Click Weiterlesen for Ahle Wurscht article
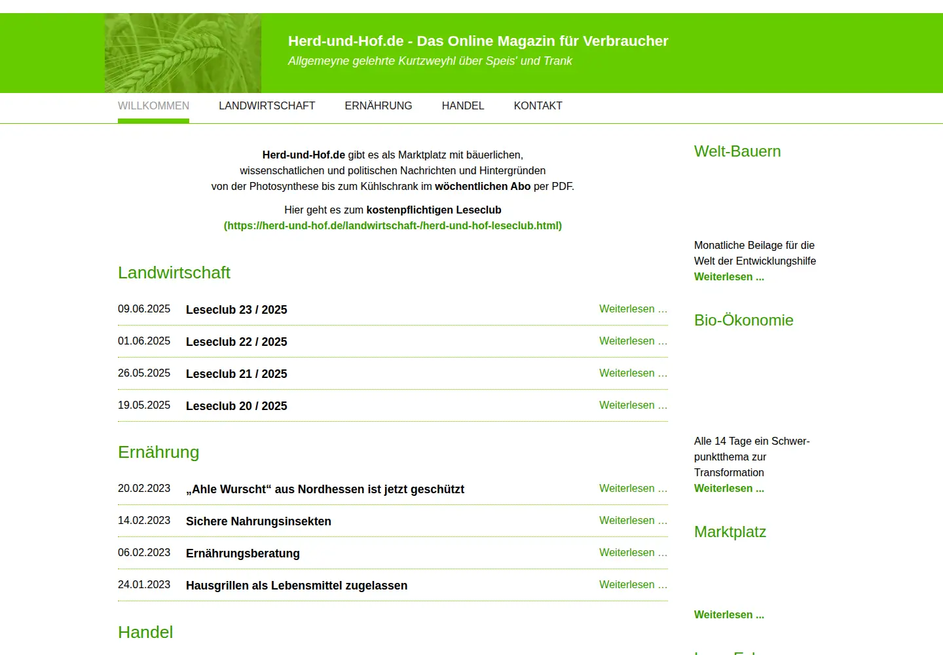This screenshot has width=943, height=655. [633, 489]
